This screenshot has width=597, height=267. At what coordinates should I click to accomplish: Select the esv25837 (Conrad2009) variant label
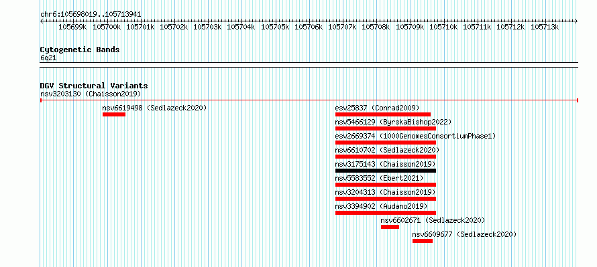point(377,108)
